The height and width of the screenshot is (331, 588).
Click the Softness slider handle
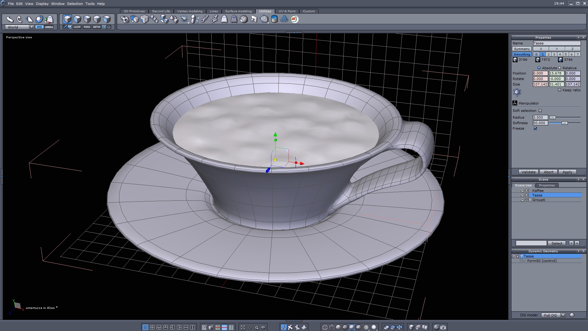click(564, 123)
